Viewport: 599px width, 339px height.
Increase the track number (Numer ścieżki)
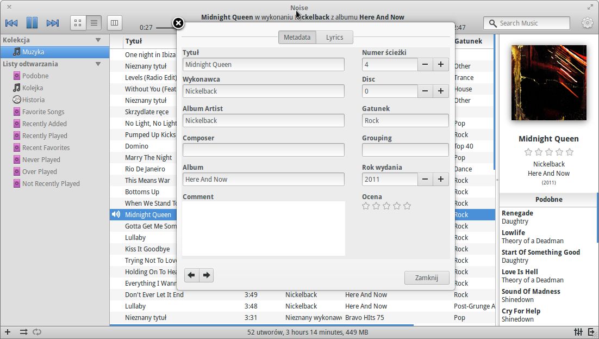point(441,64)
